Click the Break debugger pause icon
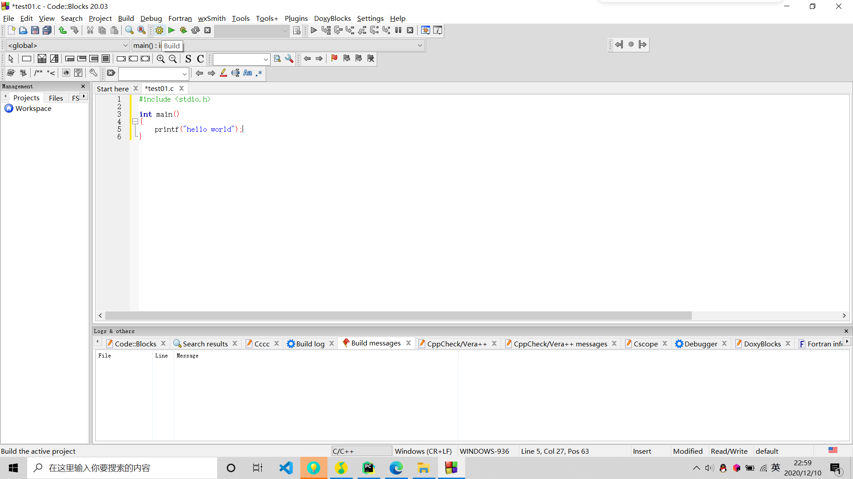 [398, 30]
